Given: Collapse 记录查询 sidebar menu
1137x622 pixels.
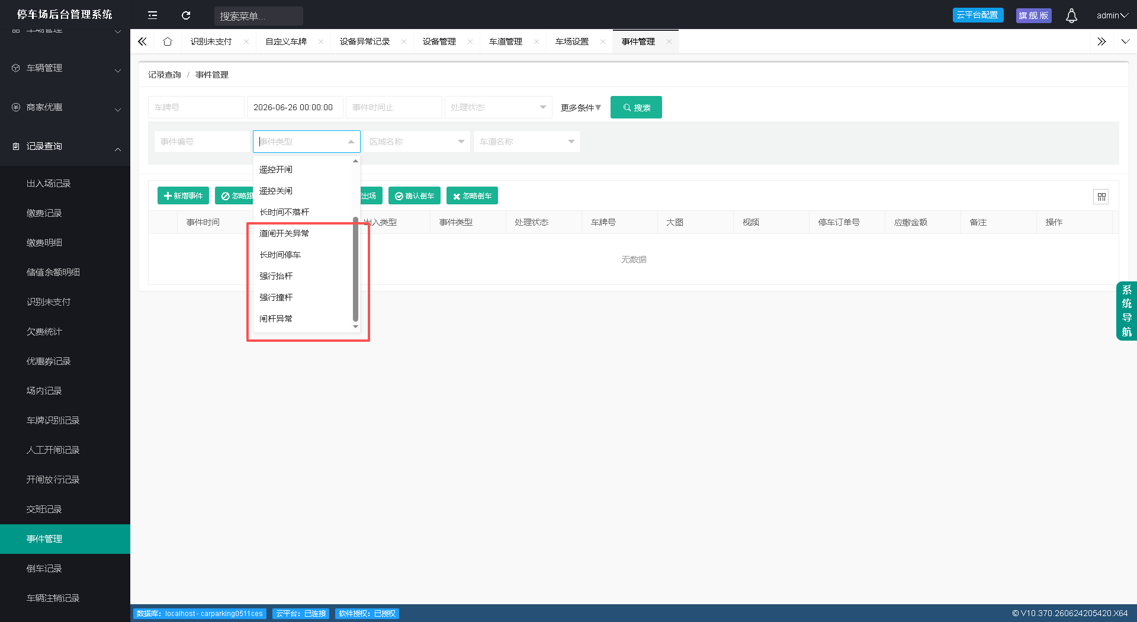Looking at the screenshot, I should (65, 146).
